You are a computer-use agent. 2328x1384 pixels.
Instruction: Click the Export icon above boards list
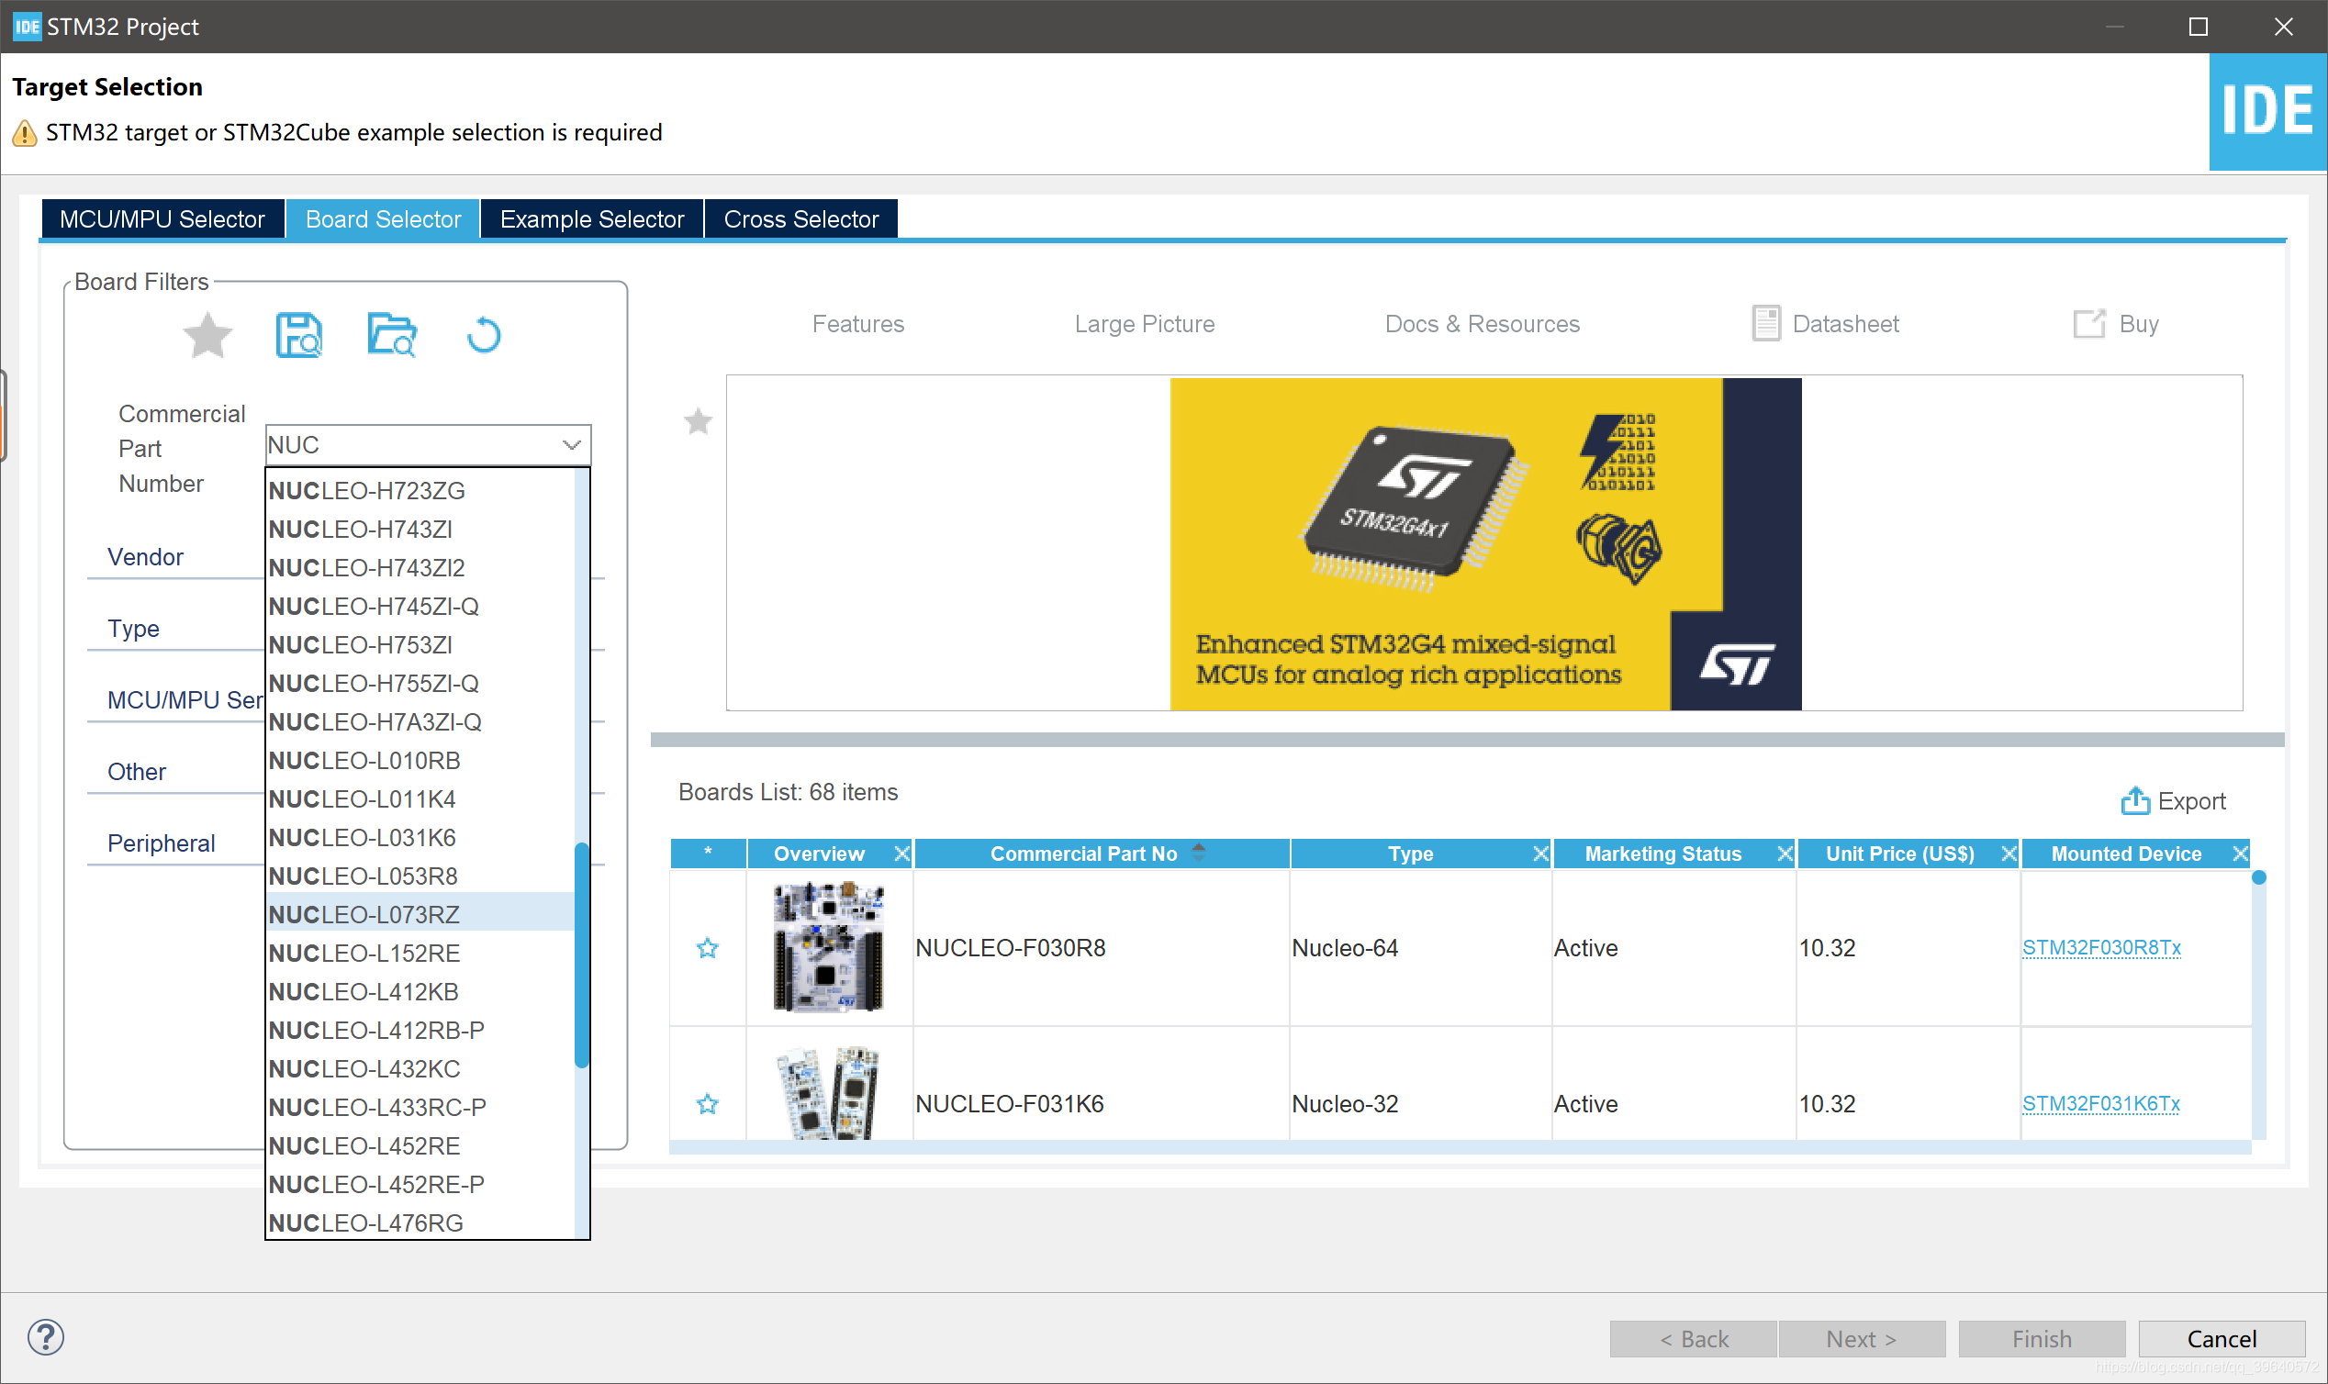(2134, 800)
